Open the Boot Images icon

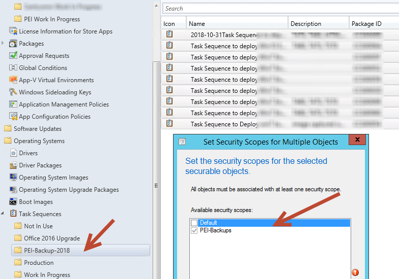13,202
